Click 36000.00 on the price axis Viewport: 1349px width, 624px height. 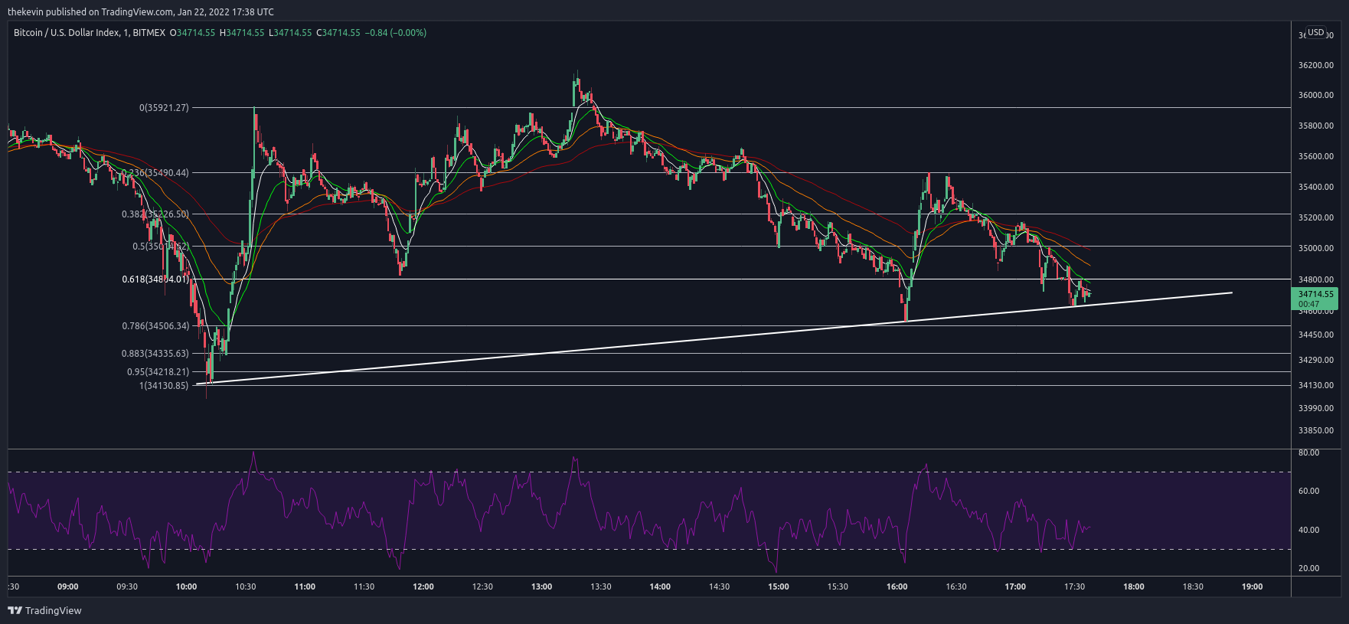pyautogui.click(x=1316, y=95)
